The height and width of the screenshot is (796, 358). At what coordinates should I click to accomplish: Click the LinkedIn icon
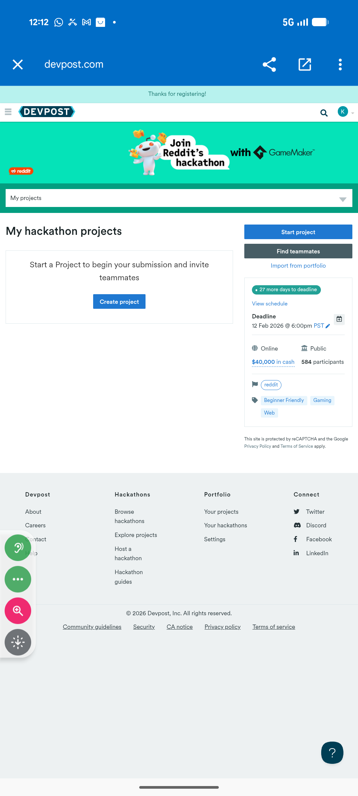pos(296,553)
